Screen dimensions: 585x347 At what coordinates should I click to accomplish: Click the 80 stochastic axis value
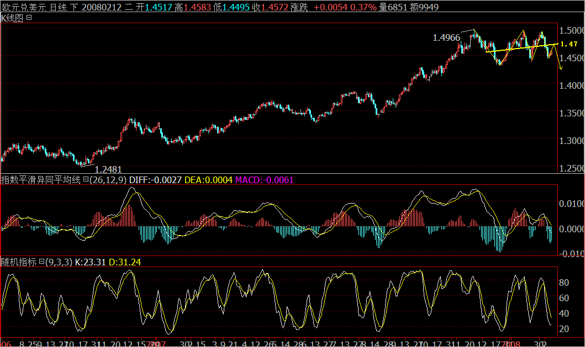(564, 282)
